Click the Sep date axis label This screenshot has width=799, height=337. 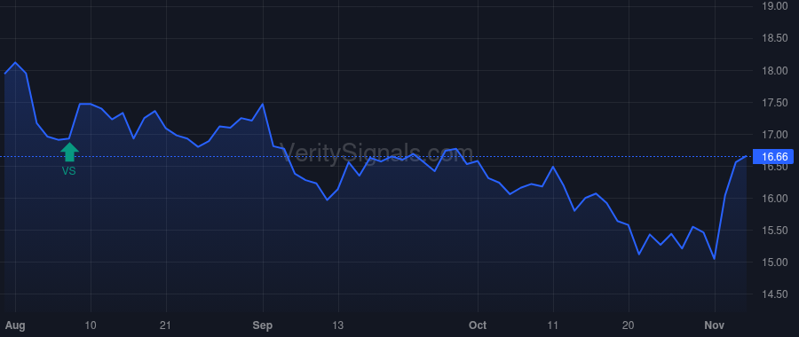[263, 325]
